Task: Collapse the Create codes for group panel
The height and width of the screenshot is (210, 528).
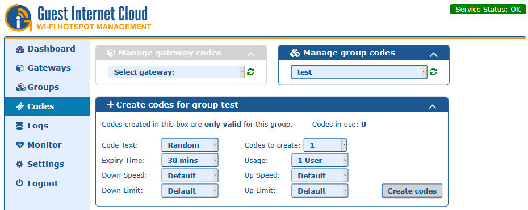Action: coord(433,106)
